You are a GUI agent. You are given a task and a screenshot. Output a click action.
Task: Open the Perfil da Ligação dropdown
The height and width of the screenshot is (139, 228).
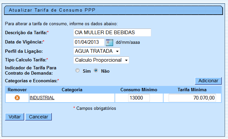(x=96, y=51)
